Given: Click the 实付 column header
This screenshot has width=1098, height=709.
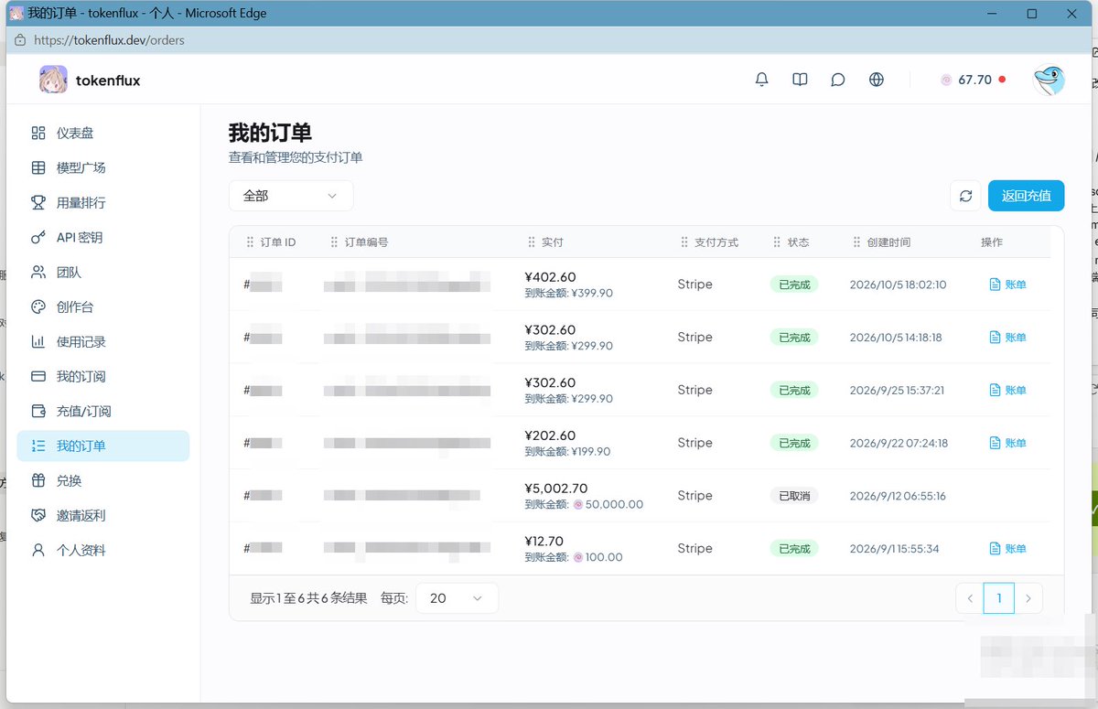Looking at the screenshot, I should click(x=552, y=242).
